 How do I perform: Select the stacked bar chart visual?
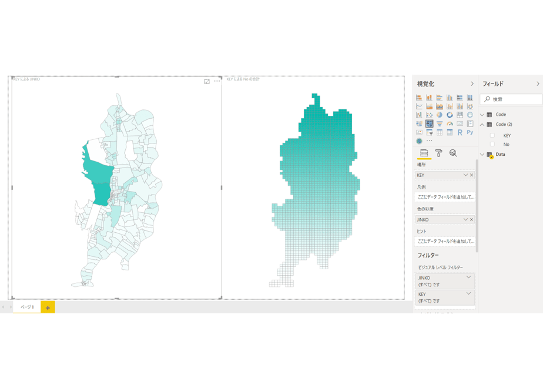419,98
